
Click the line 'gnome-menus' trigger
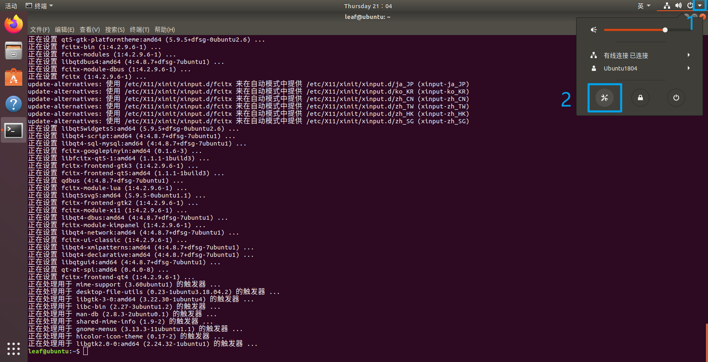click(135, 329)
